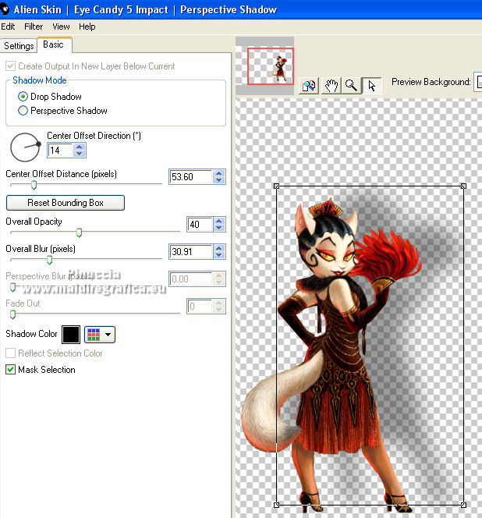
Task: Click the Overall Blur slider handle
Action: point(49,261)
